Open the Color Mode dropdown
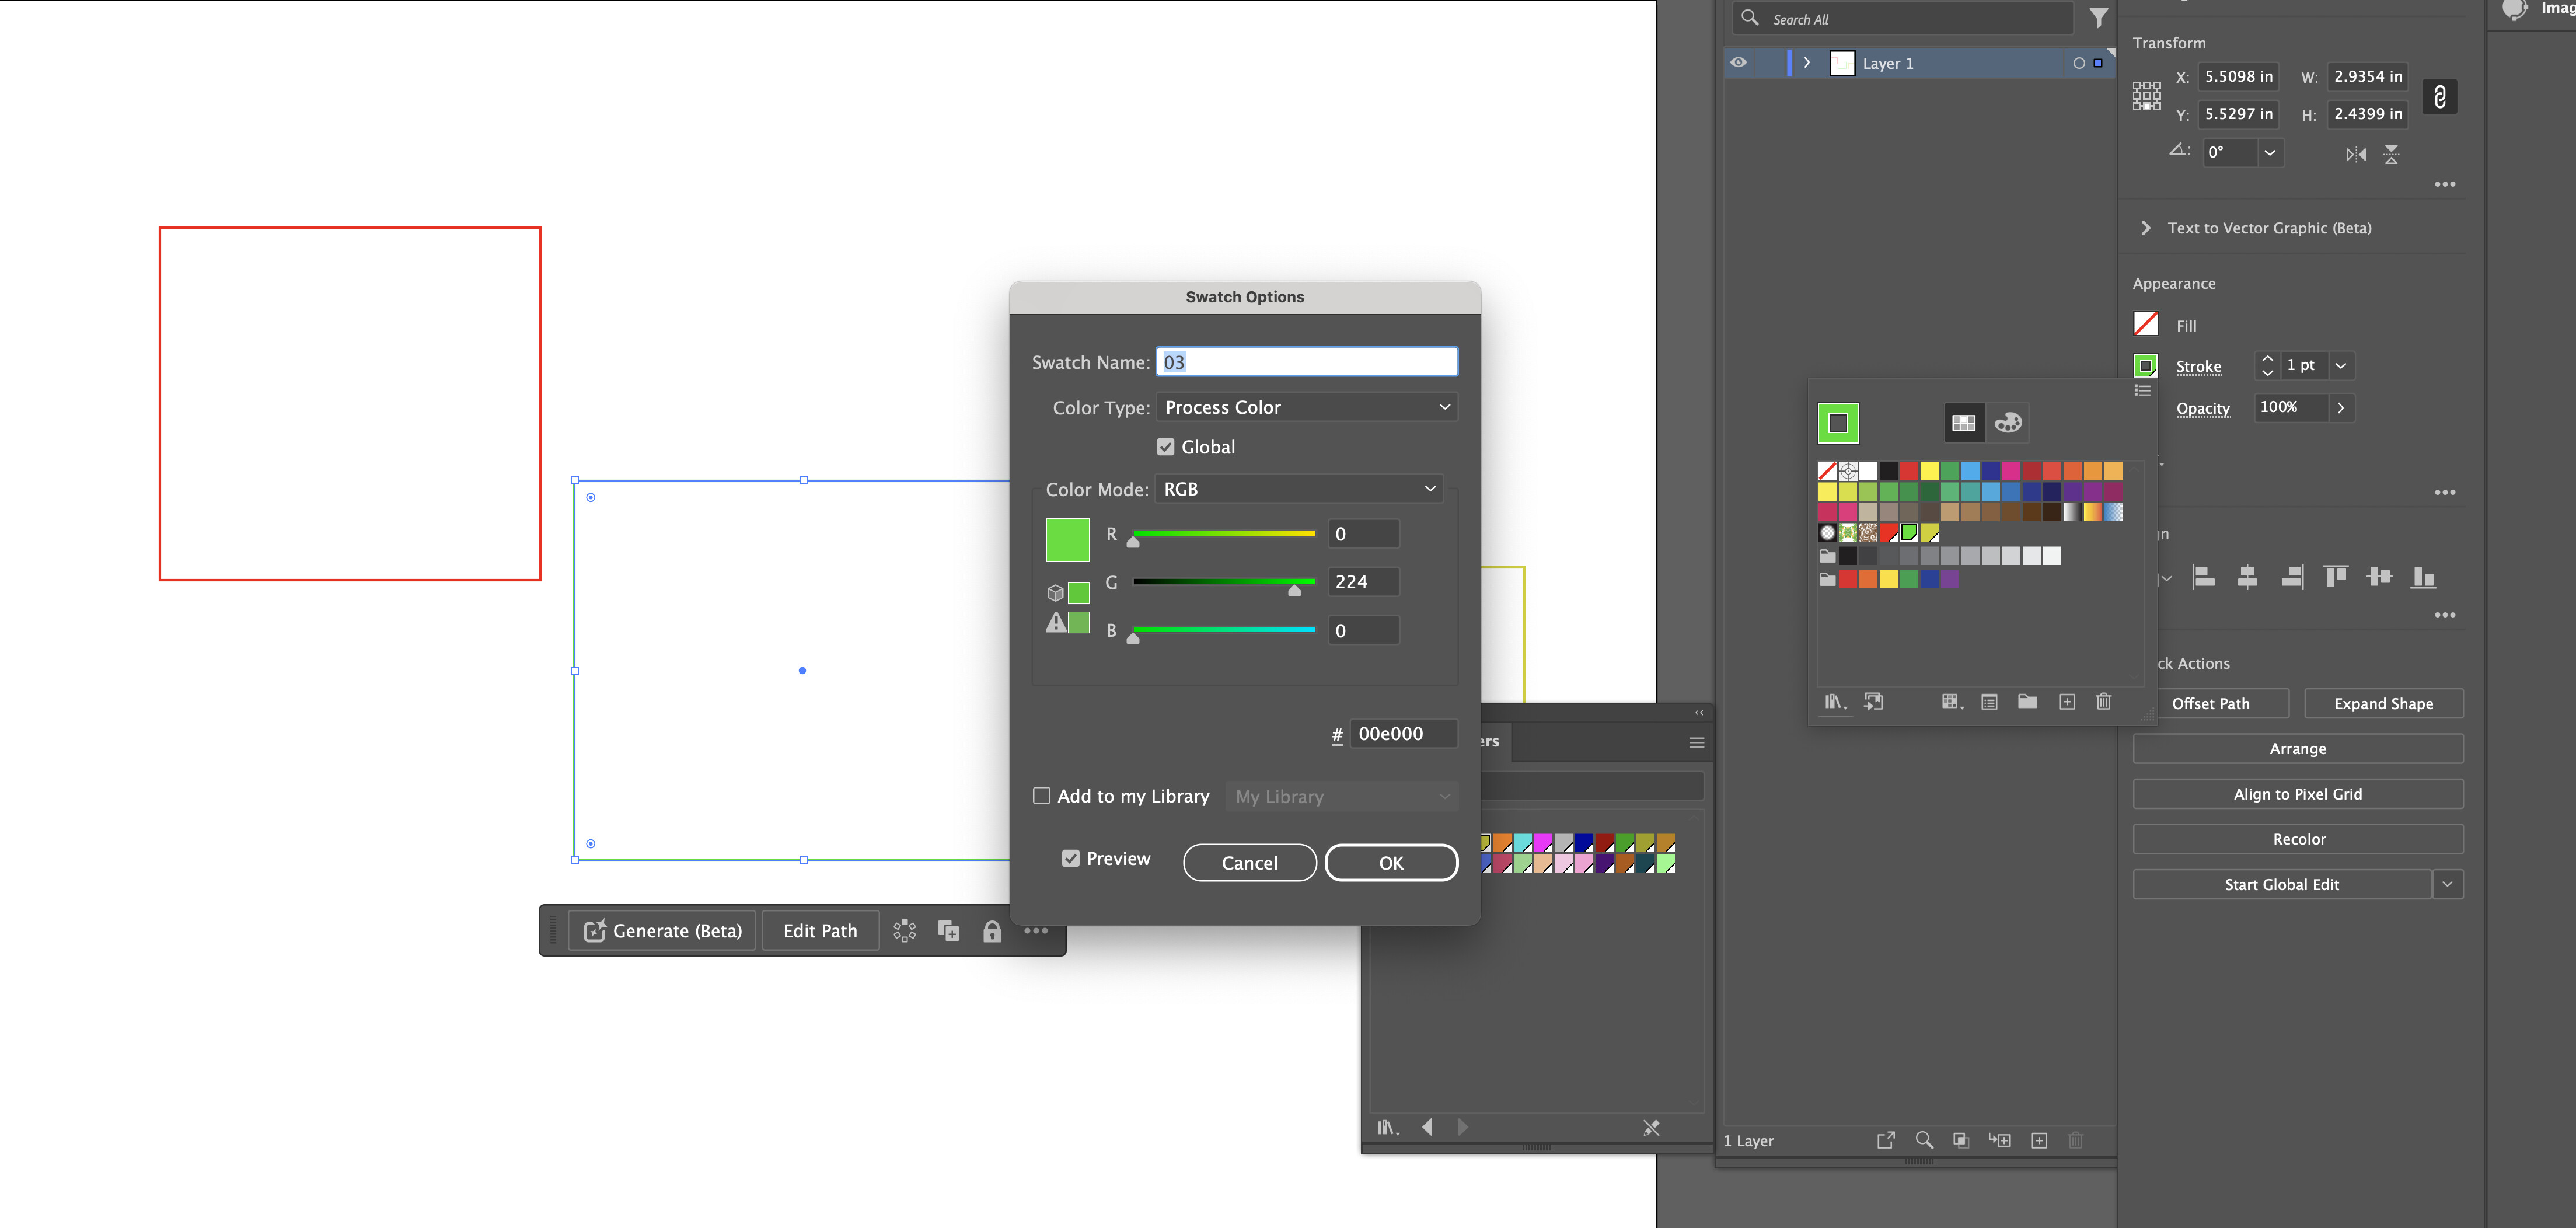 coord(1297,488)
